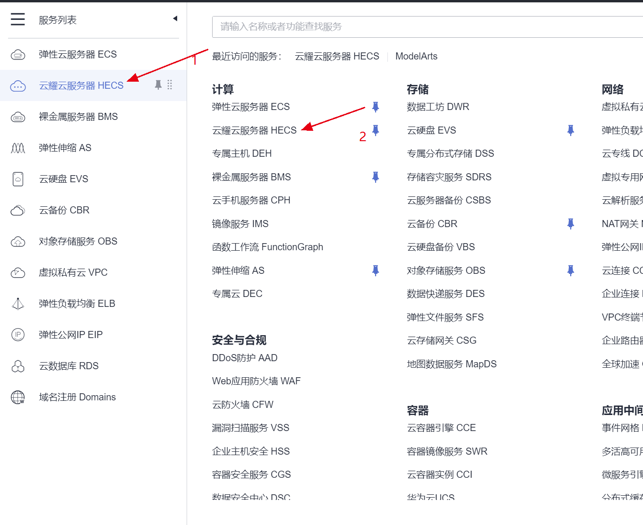This screenshot has height=525, width=643.
Task: Open 数据快递服务 DES service
Action: (x=446, y=294)
